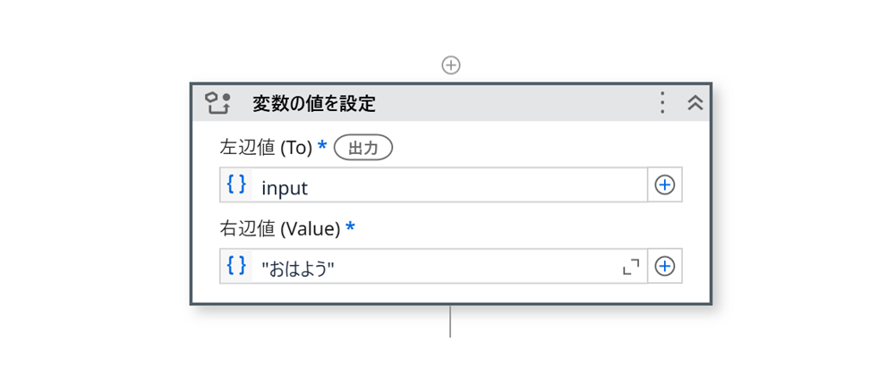Image resolution: width=895 pixels, height=368 pixels.
Task: Click the 左辺値 field containing input
Action: click(447, 185)
